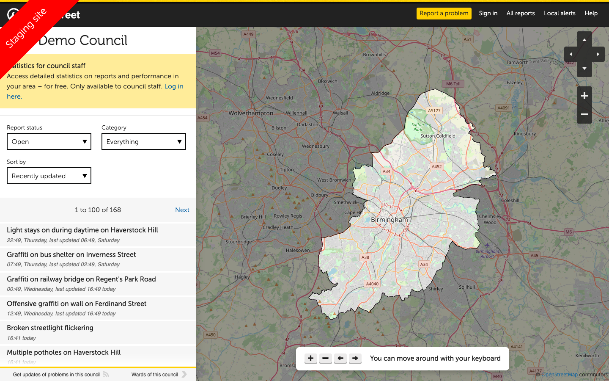
Task: Pan the map left using the arrow control
Action: [x=571, y=54]
